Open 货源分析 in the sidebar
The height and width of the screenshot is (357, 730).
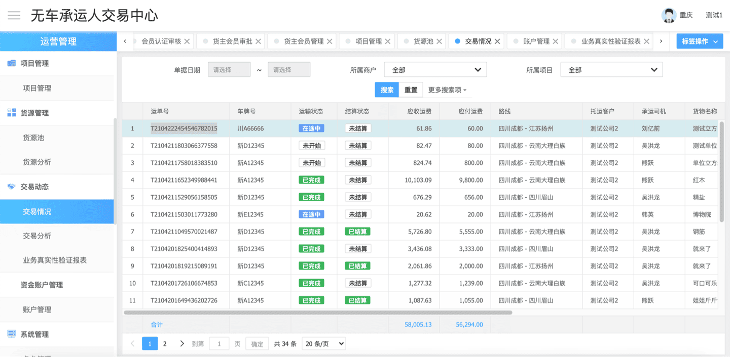click(37, 162)
